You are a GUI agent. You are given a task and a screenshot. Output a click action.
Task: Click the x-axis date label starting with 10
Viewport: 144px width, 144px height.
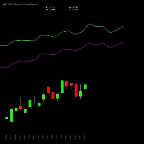34,137
